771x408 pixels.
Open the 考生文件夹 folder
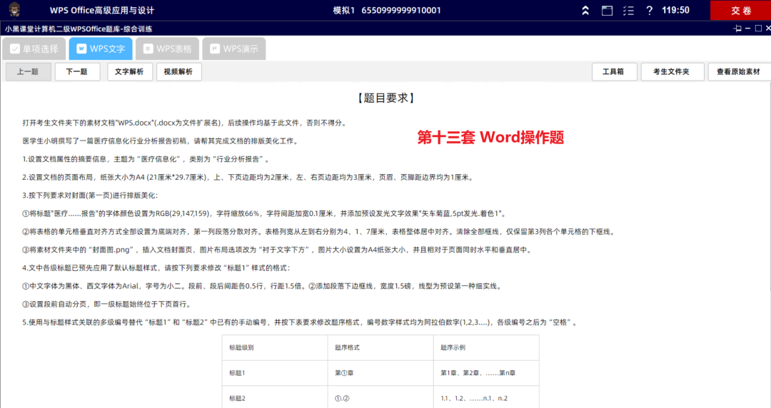pyautogui.click(x=672, y=72)
